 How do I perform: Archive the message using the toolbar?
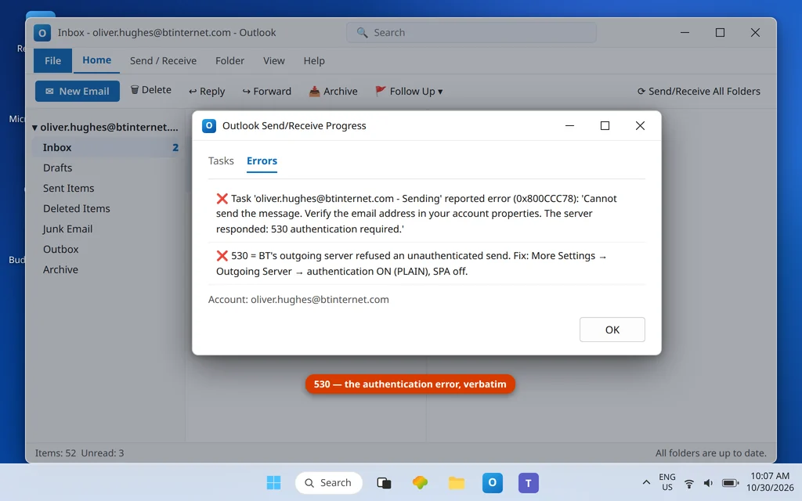(x=333, y=91)
